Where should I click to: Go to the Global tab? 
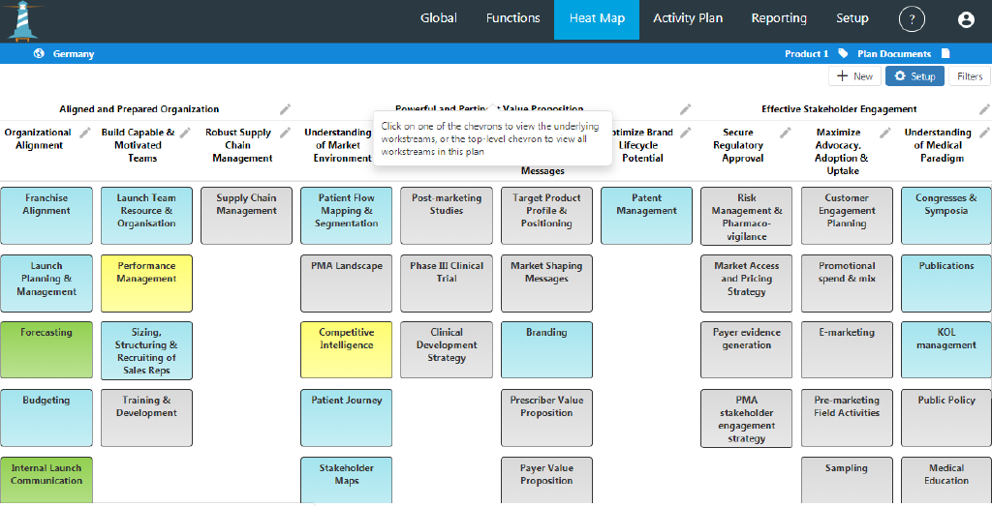[x=439, y=18]
